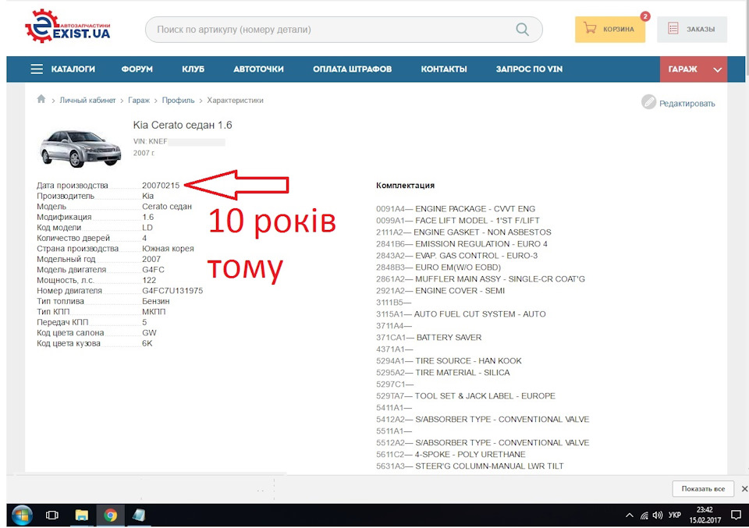
Task: Click the pencil icon beside Редактировать
Action: coord(648,102)
